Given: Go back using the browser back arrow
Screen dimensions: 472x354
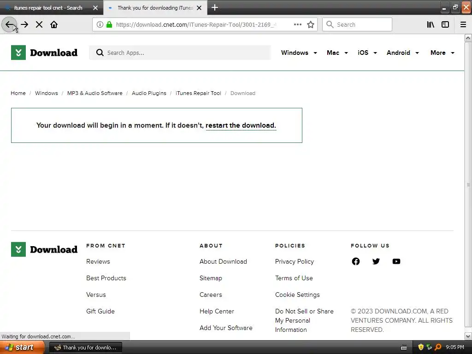Looking at the screenshot, I should coord(9,25).
